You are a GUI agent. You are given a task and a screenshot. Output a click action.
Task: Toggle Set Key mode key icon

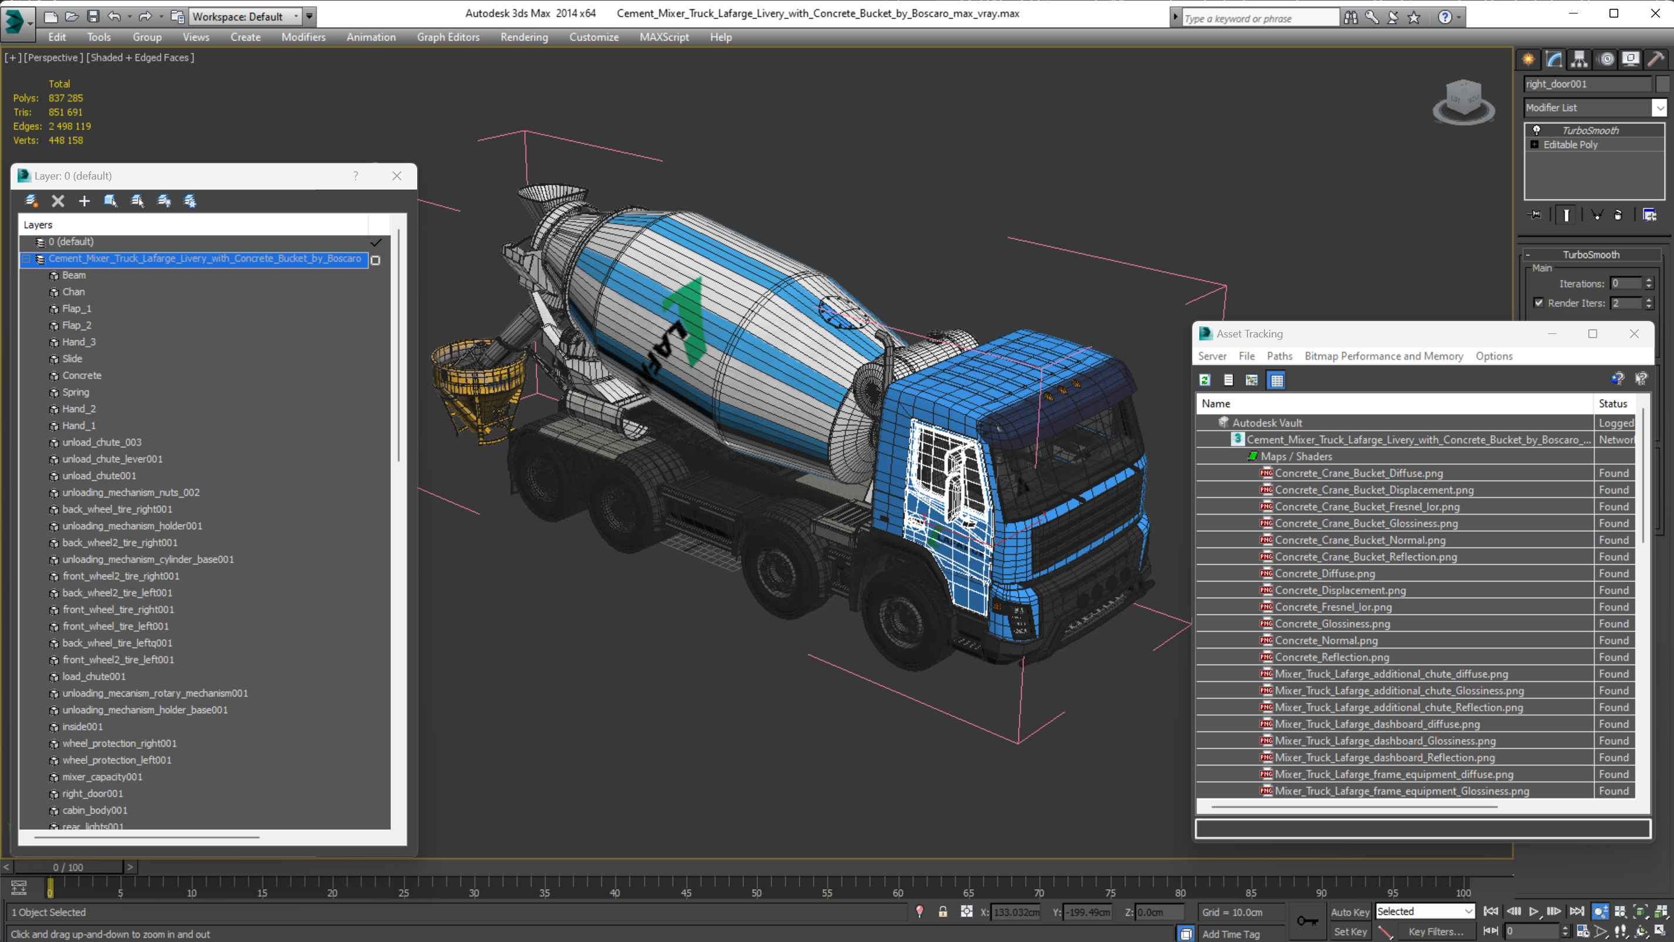click(x=1307, y=921)
